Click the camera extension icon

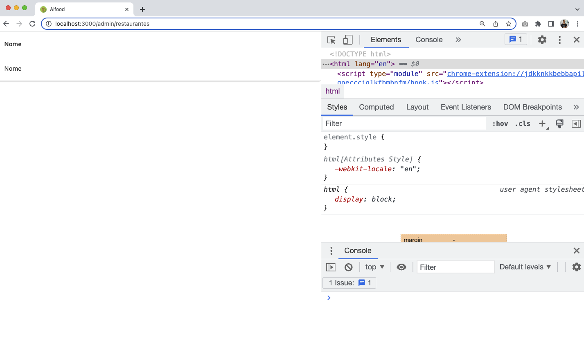525,24
